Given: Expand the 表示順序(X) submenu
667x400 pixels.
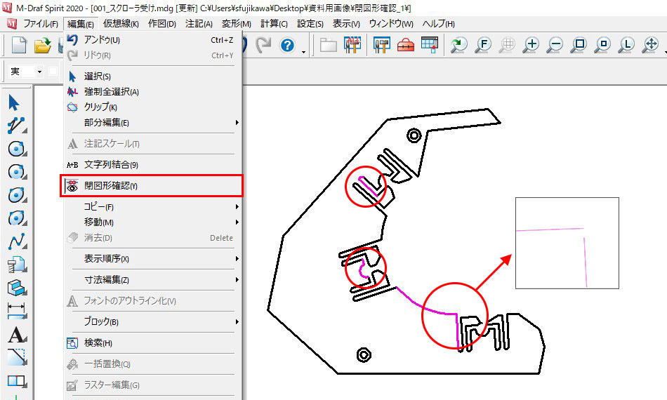Looking at the screenshot, I should point(153,258).
